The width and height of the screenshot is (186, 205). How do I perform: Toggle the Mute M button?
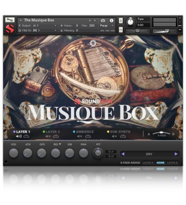click(121, 30)
